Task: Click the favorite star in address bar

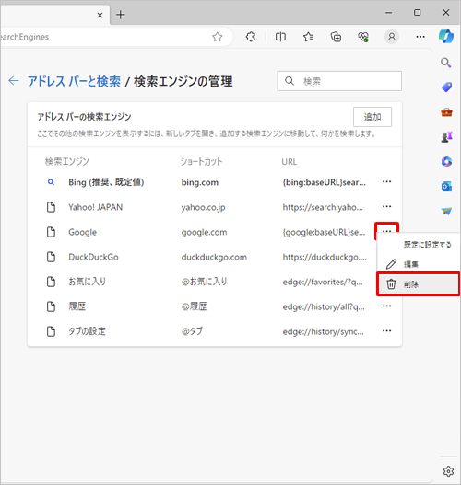Action: pyautogui.click(x=218, y=37)
